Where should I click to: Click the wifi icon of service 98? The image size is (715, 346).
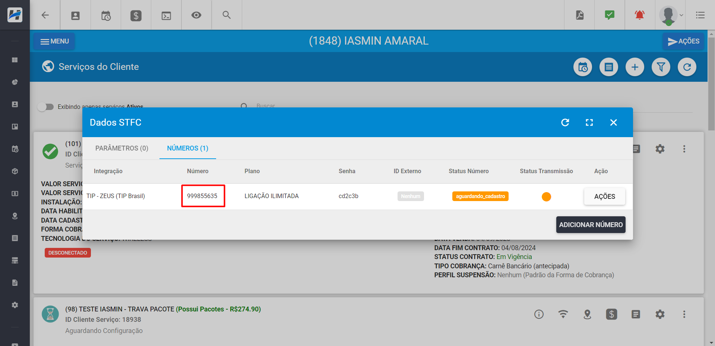(x=563, y=314)
